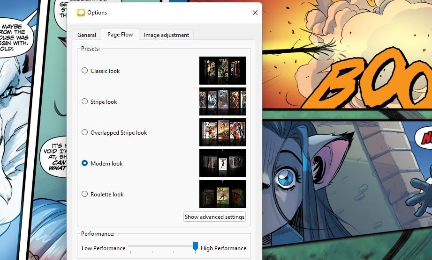Viewport: 432px width, 260px height.
Task: Click the High Performance label
Action: (223, 248)
